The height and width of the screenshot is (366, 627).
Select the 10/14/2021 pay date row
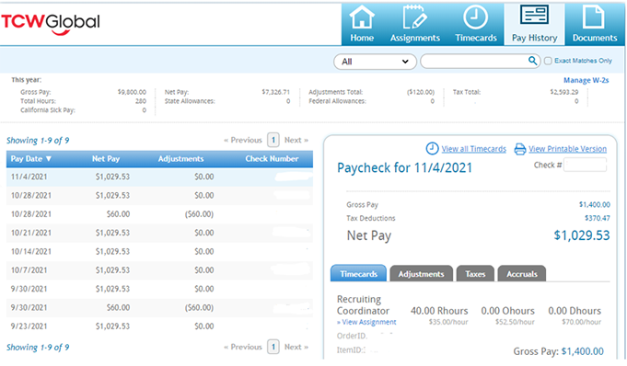pyautogui.click(x=159, y=251)
